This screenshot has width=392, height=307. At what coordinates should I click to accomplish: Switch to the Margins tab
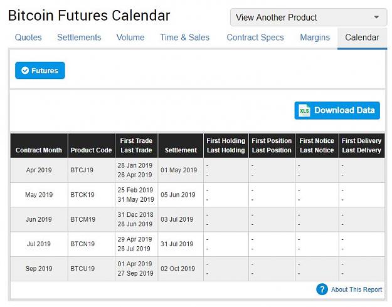click(315, 38)
